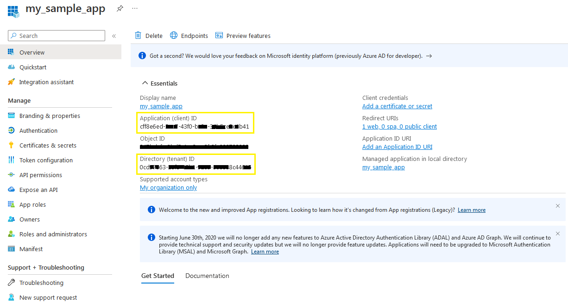This screenshot has height=302, width=568.
Task: Click the Roles and administrators icon
Action: point(11,234)
